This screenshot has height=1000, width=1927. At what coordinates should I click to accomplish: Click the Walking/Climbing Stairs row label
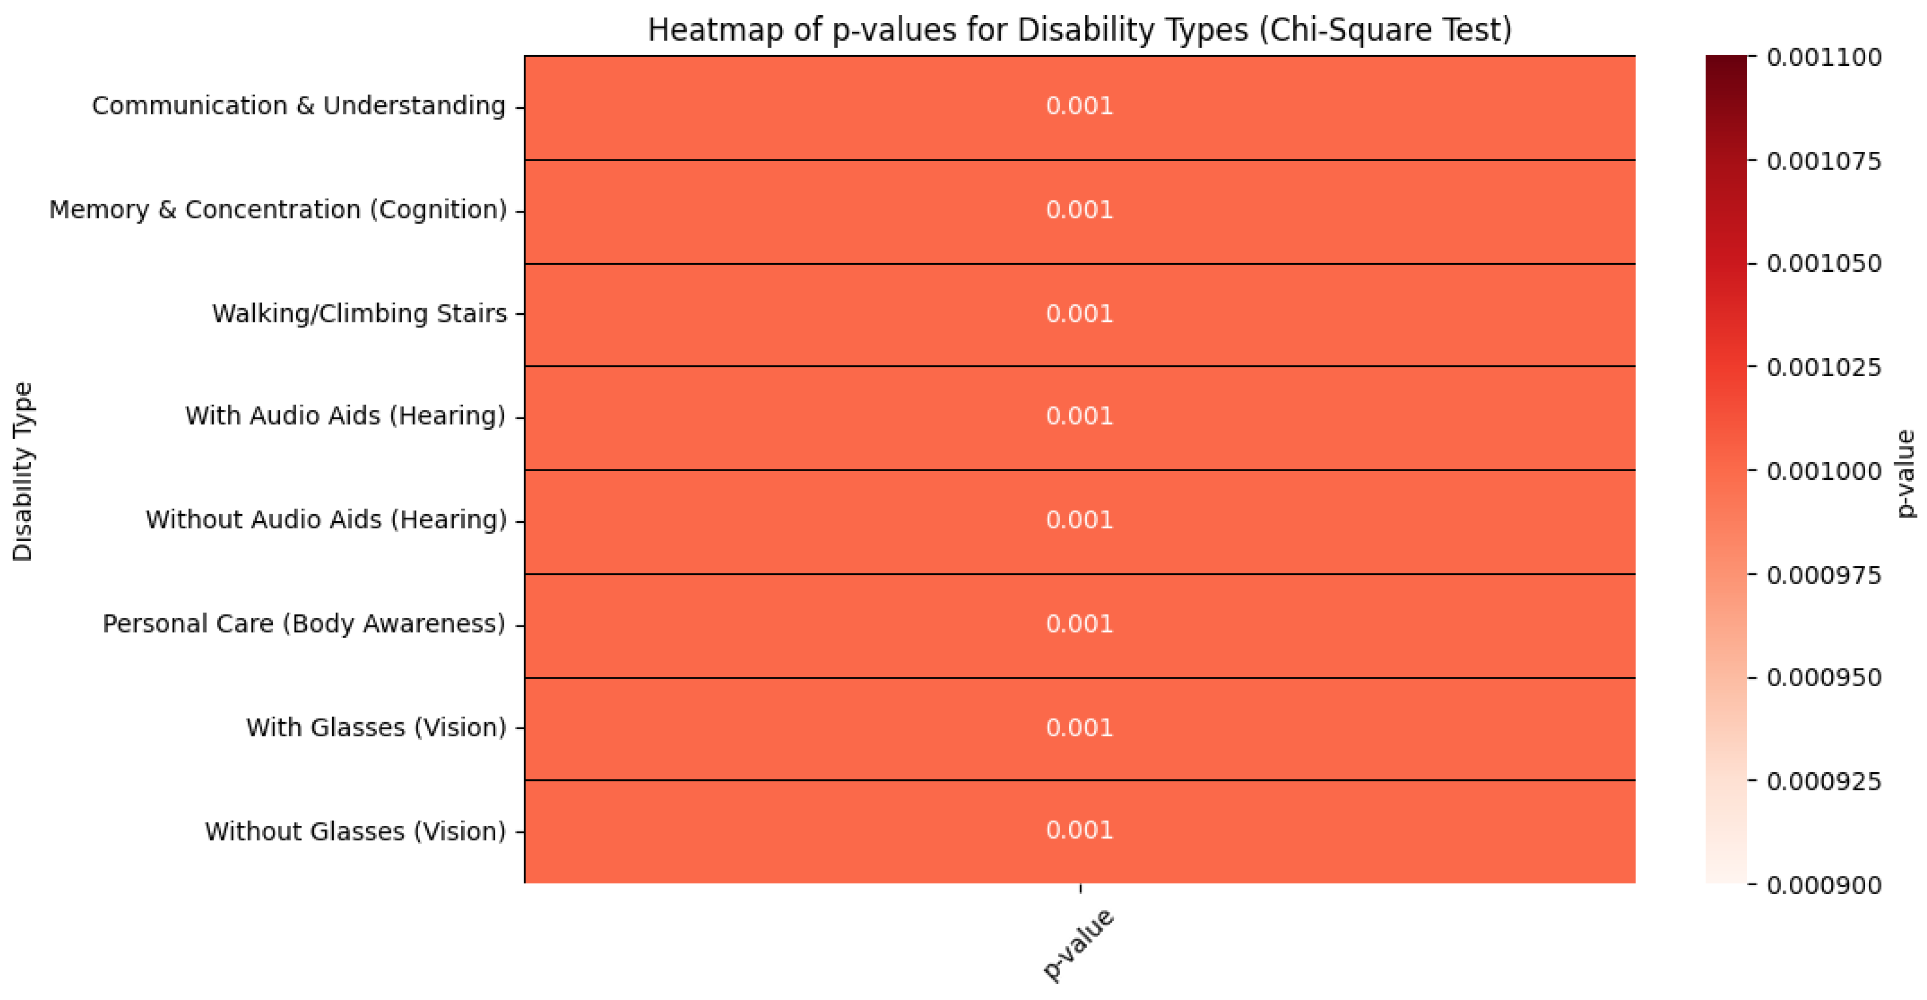(x=359, y=313)
